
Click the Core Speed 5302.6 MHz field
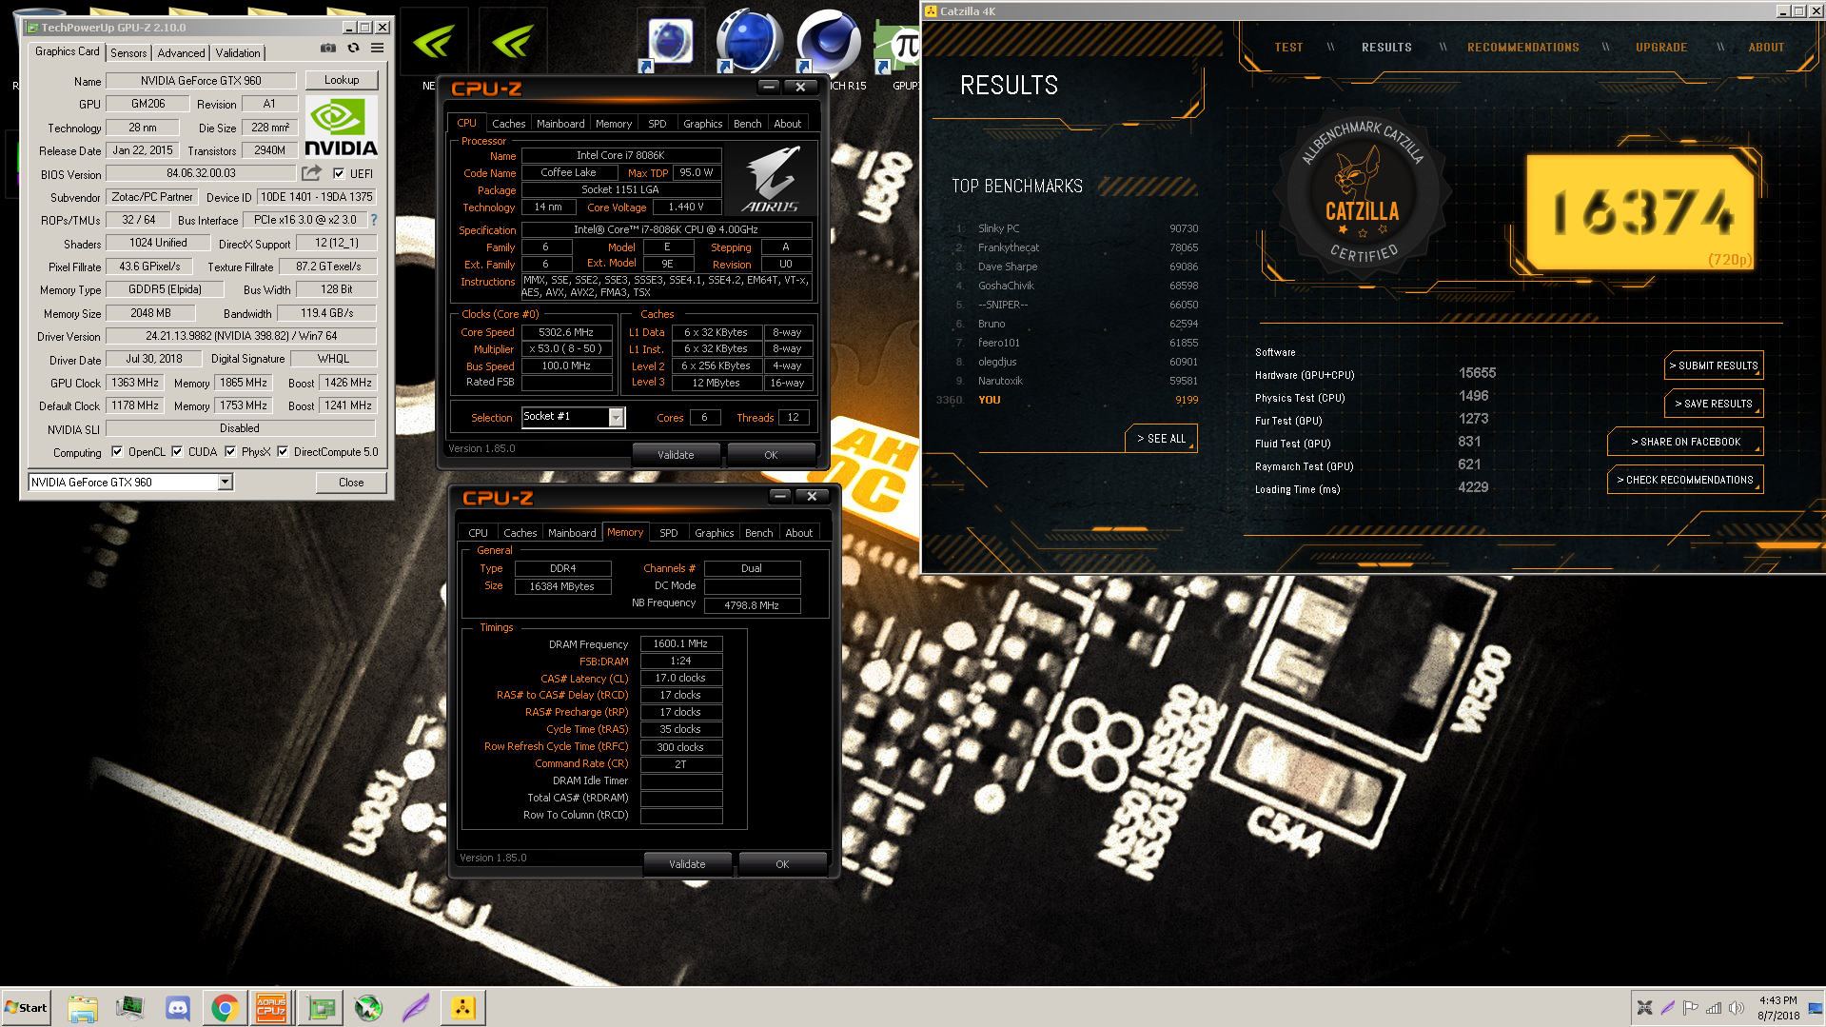click(x=566, y=332)
